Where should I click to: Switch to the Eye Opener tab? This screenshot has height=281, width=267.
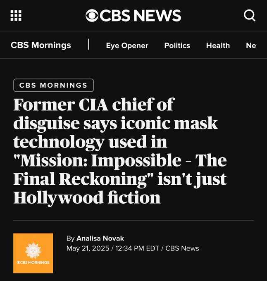127,45
